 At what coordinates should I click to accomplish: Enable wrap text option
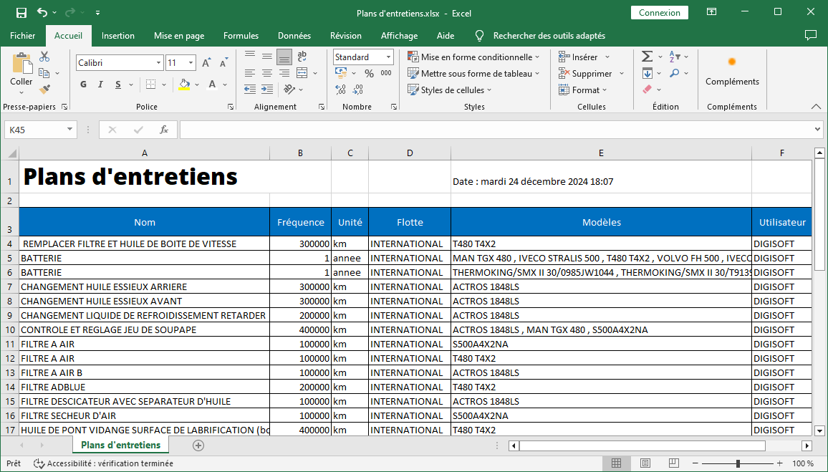tap(302, 57)
